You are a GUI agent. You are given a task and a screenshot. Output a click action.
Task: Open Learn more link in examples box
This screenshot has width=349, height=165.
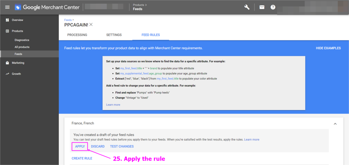pyautogui.click(x=113, y=105)
